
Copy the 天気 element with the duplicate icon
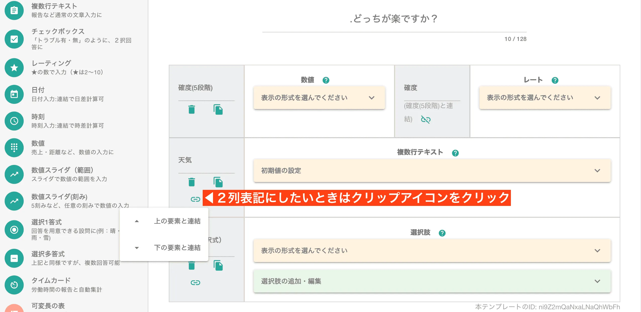click(x=218, y=182)
